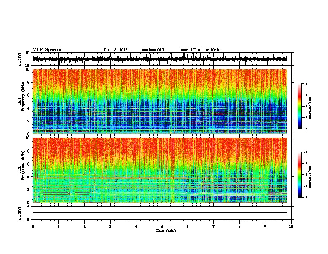Click the 'ch.3(V)' axis label

pyautogui.click(x=20, y=213)
